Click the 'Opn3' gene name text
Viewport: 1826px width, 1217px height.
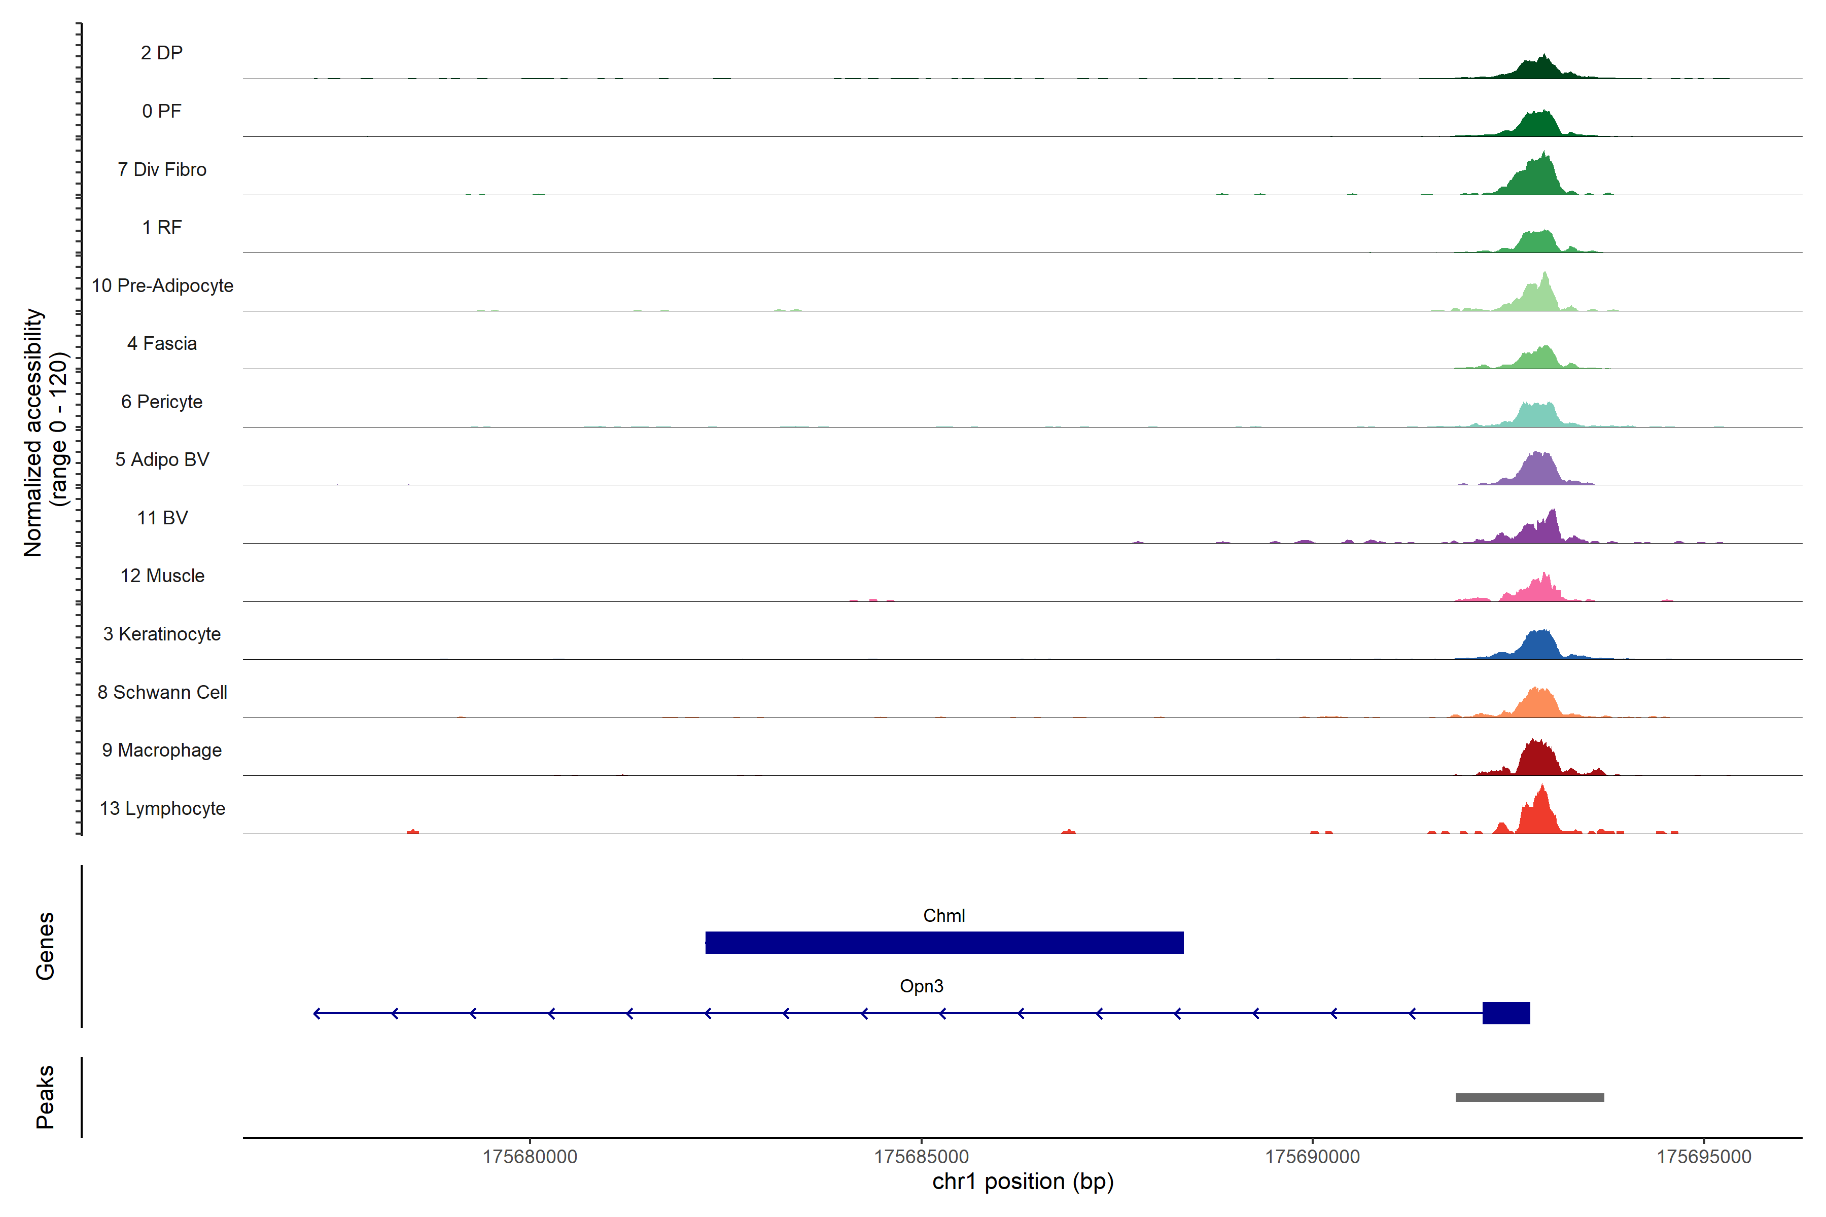[921, 986]
